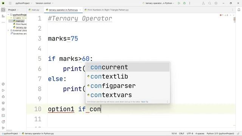Viewport: 242px width, 136px height.
Task: Open Run tool window in sidebar
Action: tap(3, 90)
